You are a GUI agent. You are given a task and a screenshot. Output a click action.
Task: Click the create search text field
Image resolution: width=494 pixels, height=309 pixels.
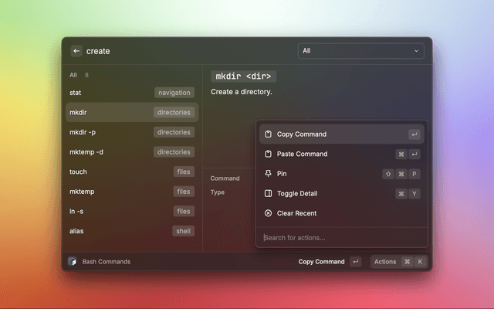[x=189, y=51]
